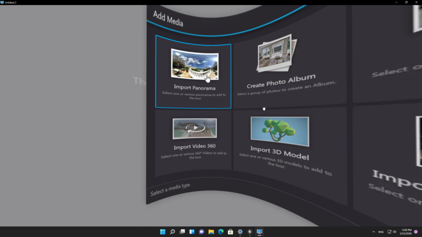Open Settings gear app in taskbar
Viewport: 422px width, 237px height.
pos(240,232)
